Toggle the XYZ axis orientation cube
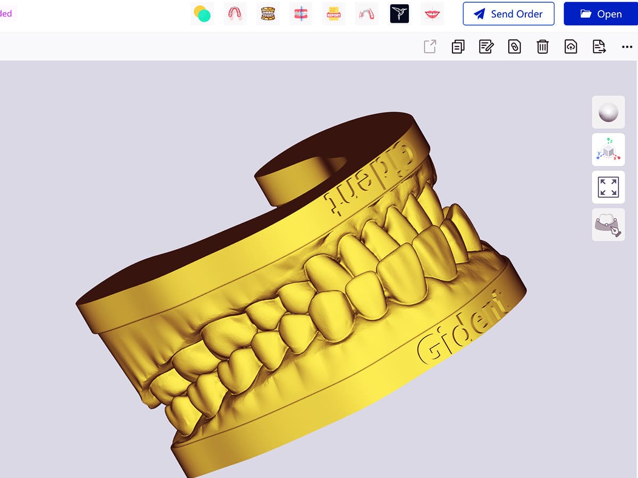 608,150
